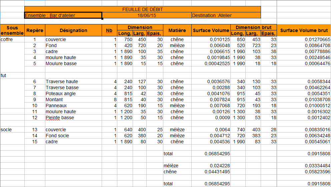
Task: Click the 'FEUILLE DE DÉBIT' title cell
Action: pyautogui.click(x=142, y=9)
